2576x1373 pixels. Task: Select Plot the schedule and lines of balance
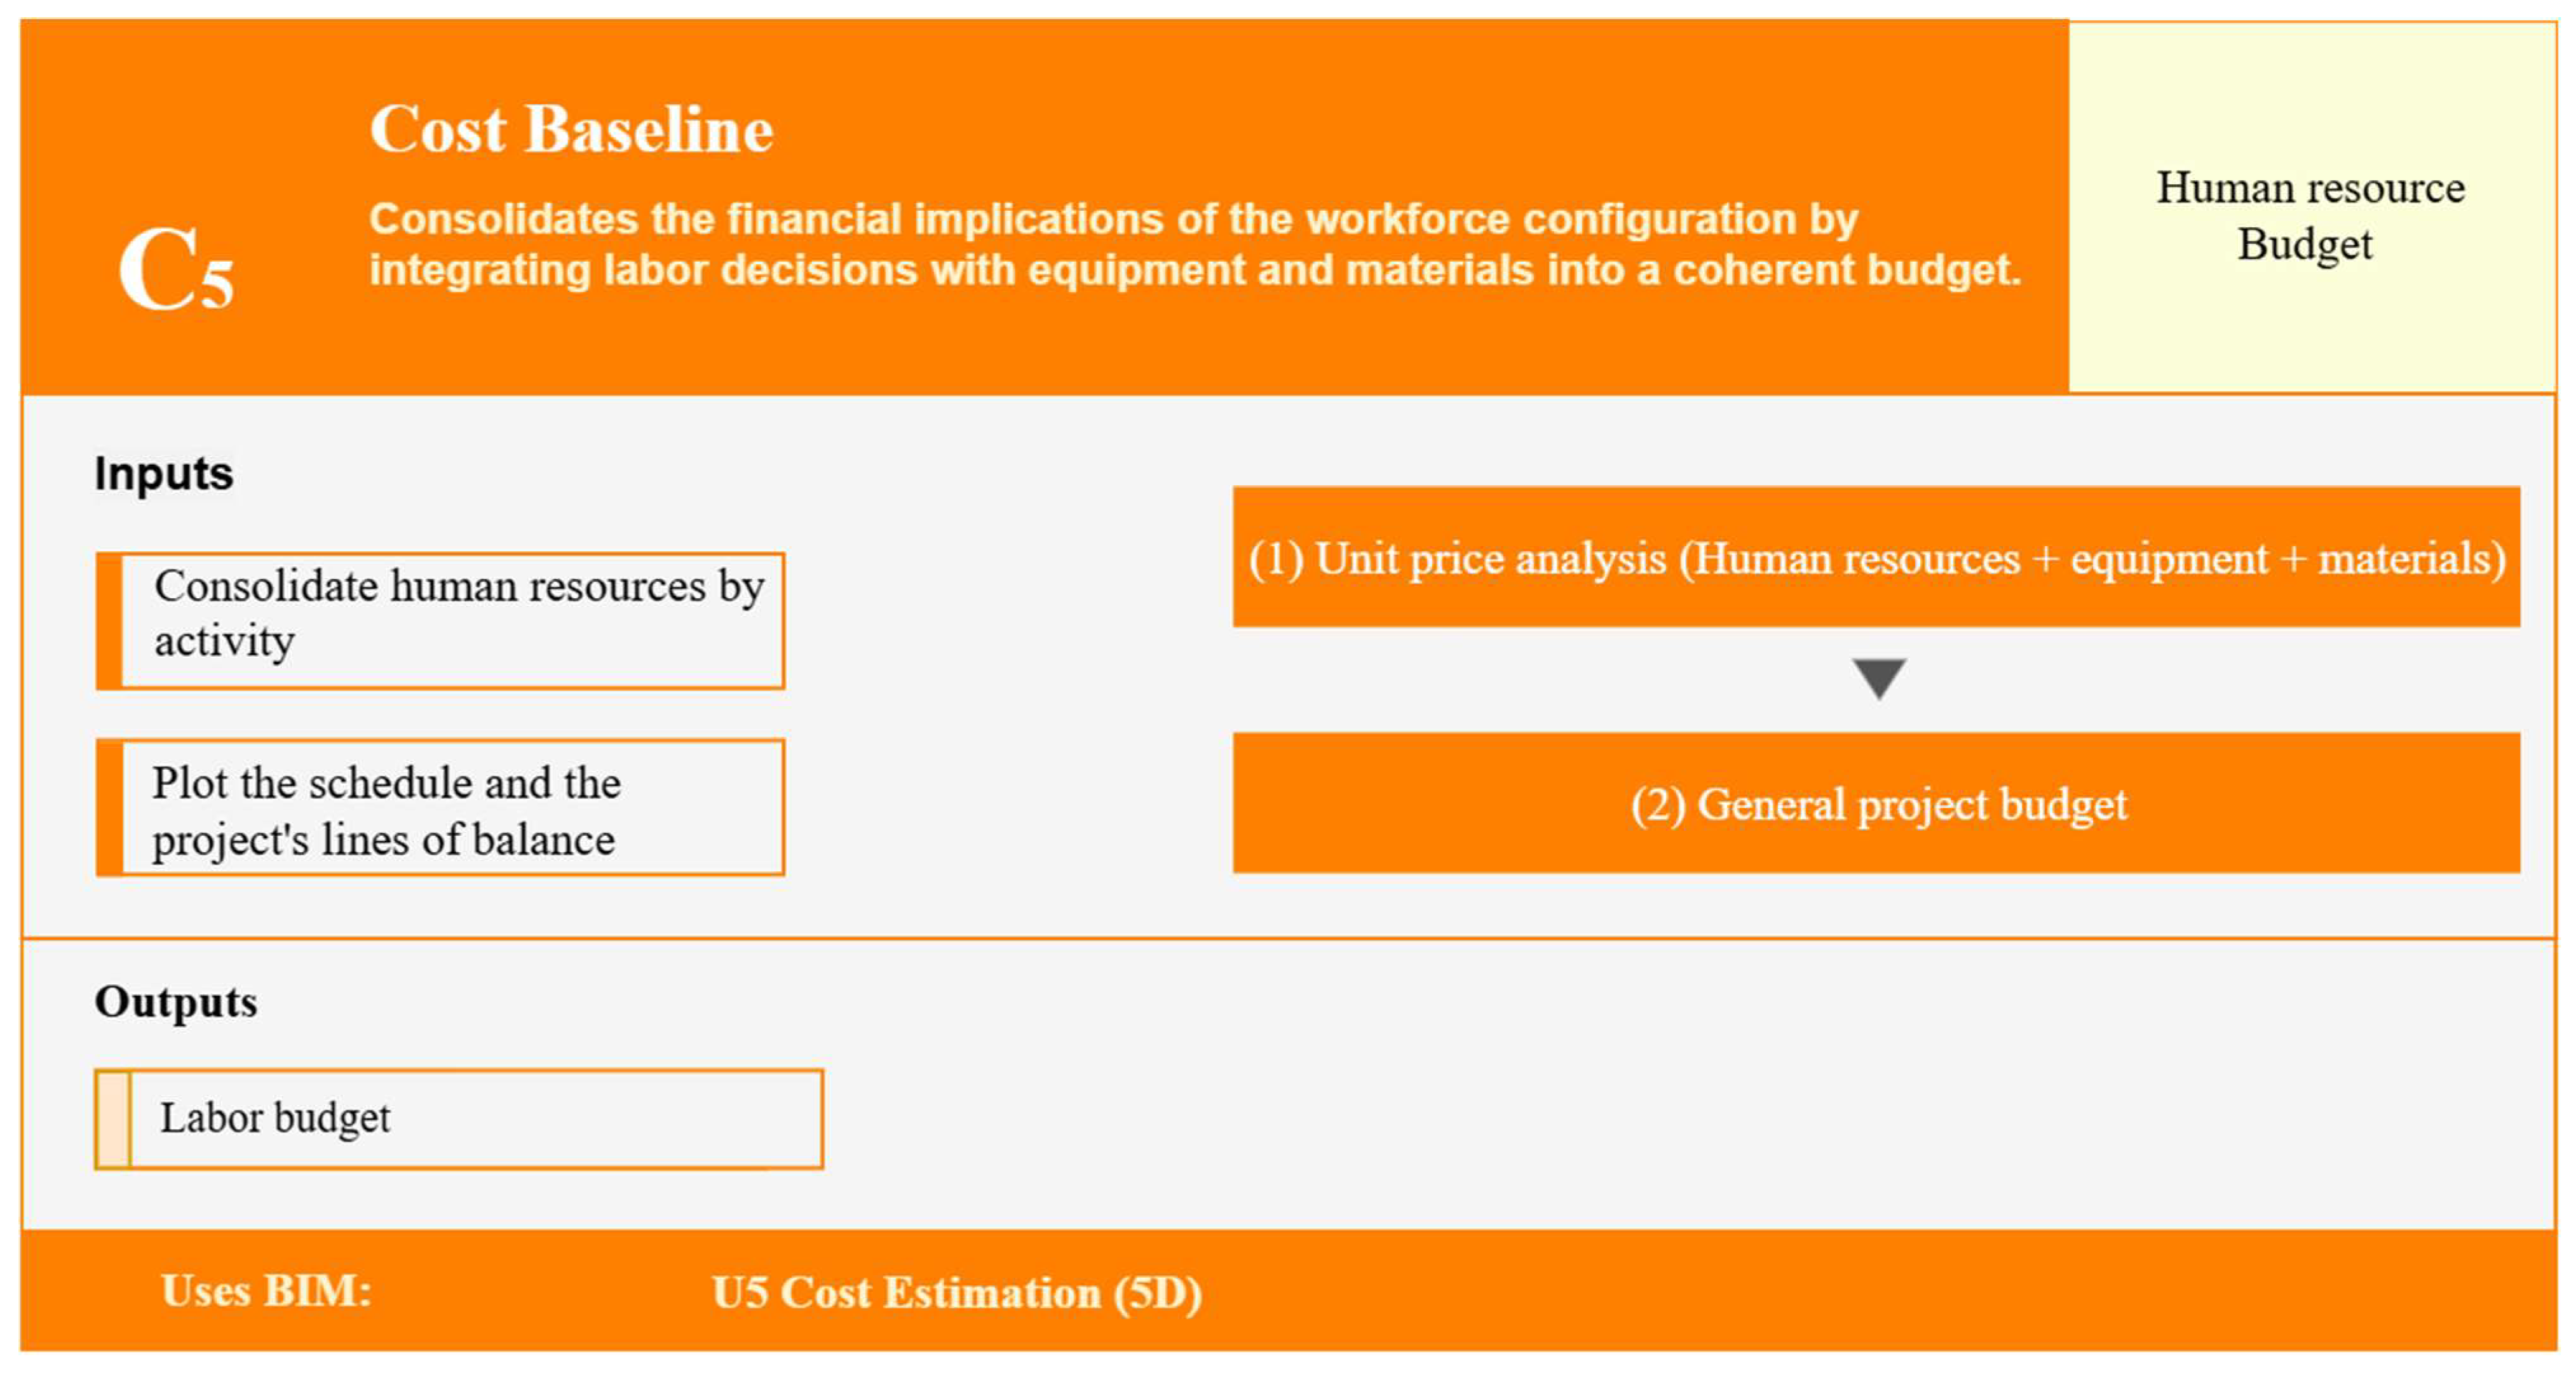(440, 807)
